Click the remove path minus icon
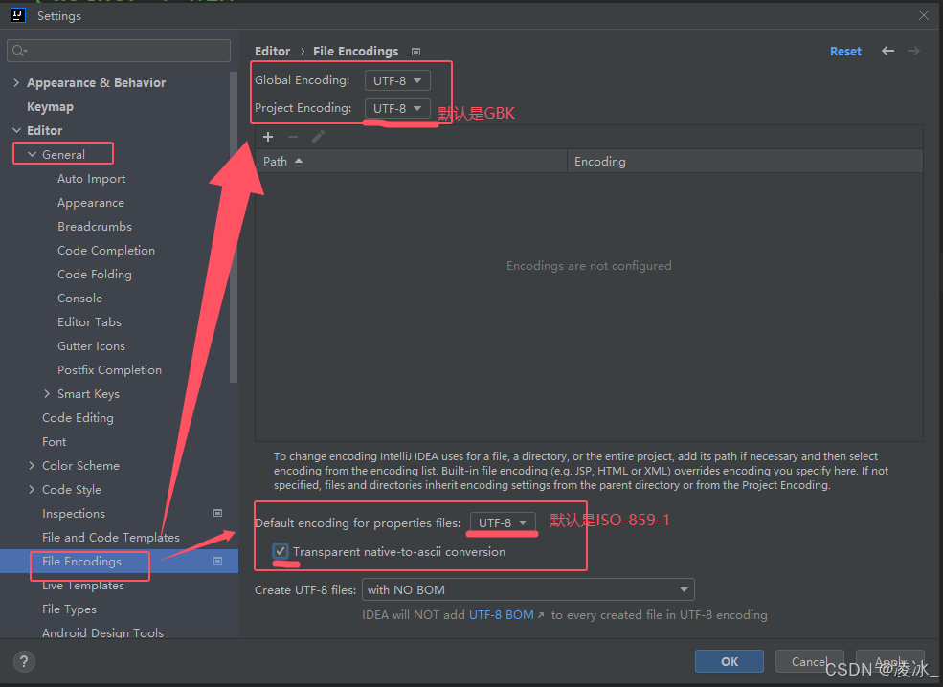Image resolution: width=943 pixels, height=687 pixels. [293, 137]
